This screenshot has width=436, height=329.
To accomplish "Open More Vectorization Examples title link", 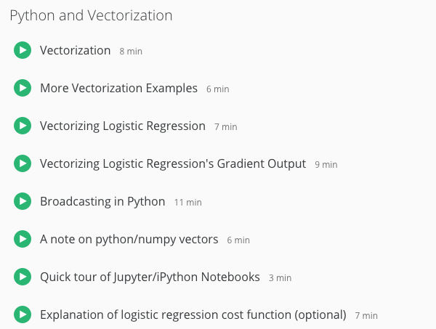I will click(x=118, y=88).
